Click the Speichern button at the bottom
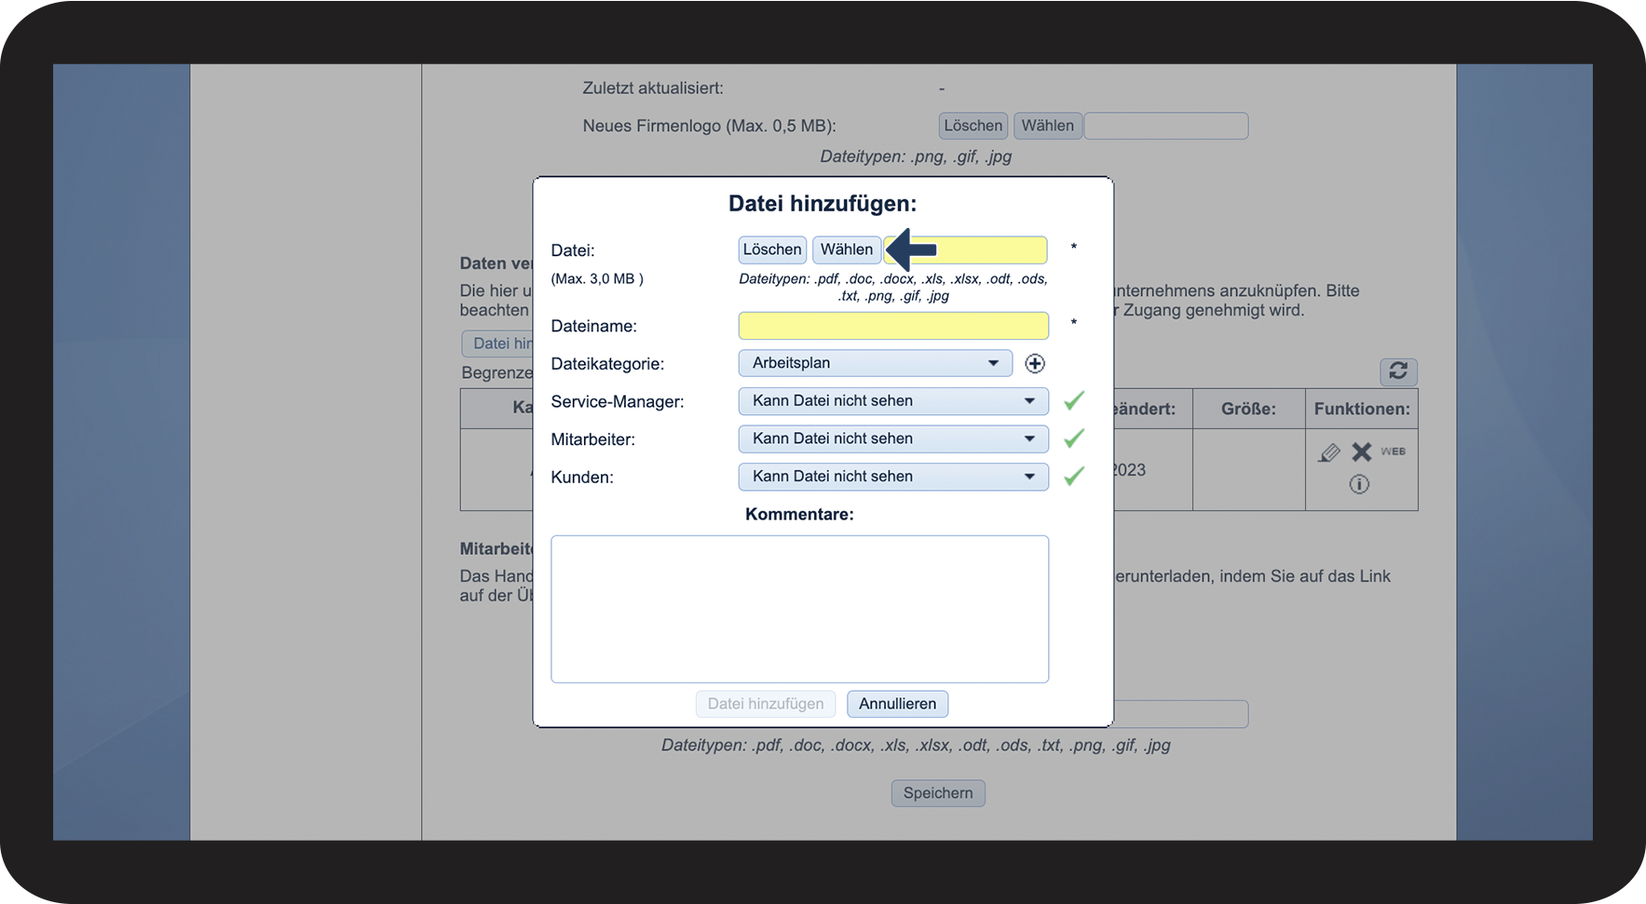This screenshot has height=904, width=1646. pos(937,793)
